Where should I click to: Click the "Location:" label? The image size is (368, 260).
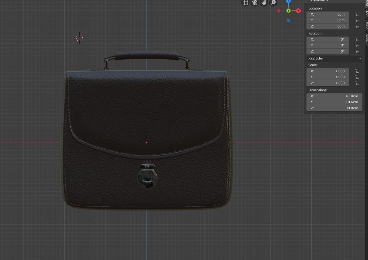315,8
